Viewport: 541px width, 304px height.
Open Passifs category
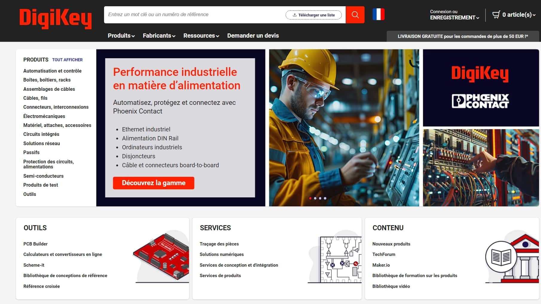pyautogui.click(x=31, y=152)
